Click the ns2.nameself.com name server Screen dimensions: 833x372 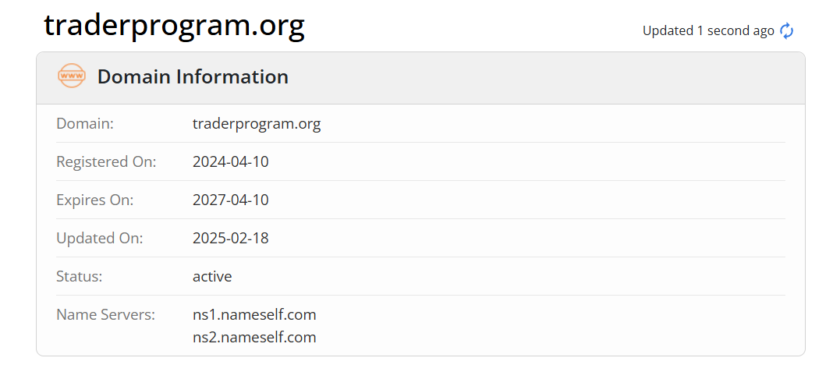254,337
